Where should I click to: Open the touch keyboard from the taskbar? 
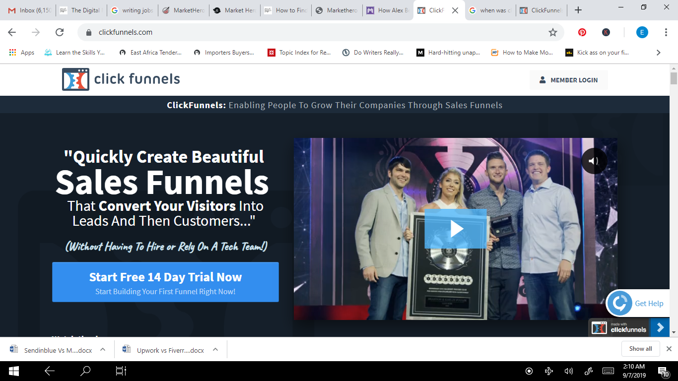(x=608, y=371)
